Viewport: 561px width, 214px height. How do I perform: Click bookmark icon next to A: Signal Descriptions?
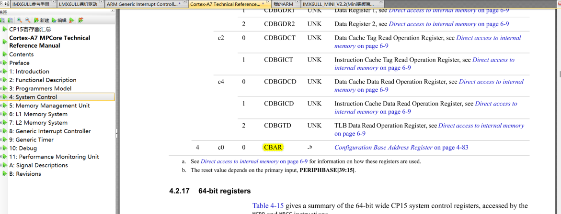(x=5, y=165)
